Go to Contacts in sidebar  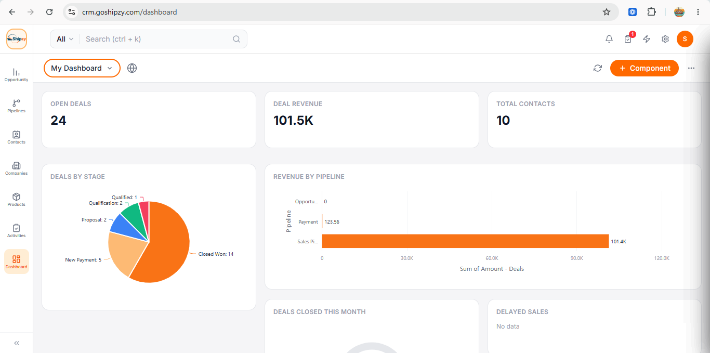coord(16,137)
